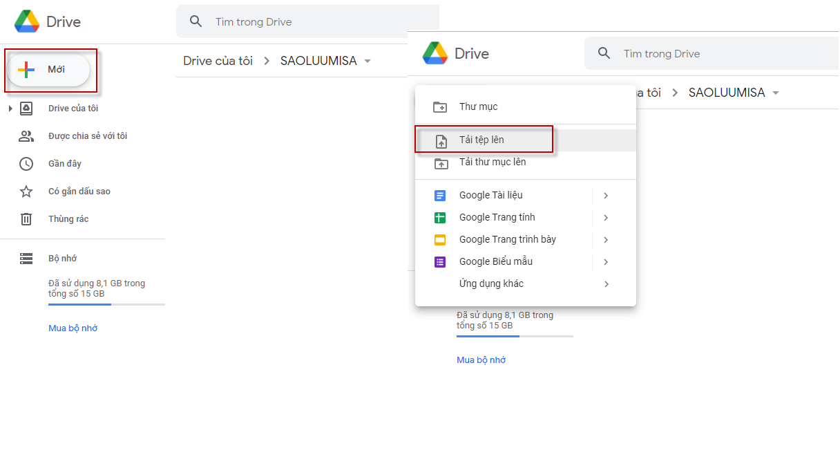
Task: Click the Bộ nhớ storage icon
Action: click(26, 259)
